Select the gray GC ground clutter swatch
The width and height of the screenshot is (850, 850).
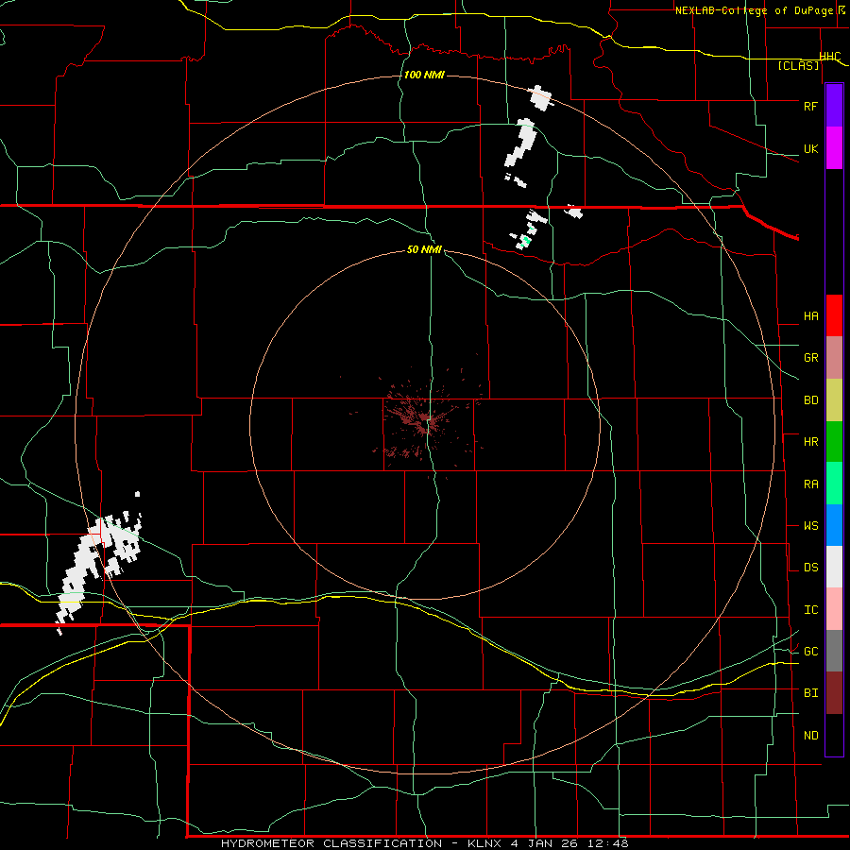tap(834, 651)
